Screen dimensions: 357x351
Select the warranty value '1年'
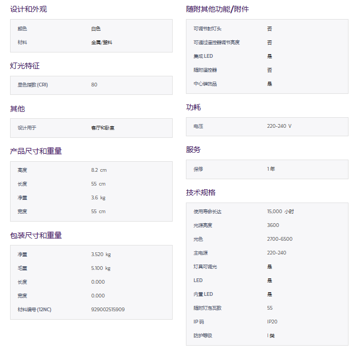point(271,169)
